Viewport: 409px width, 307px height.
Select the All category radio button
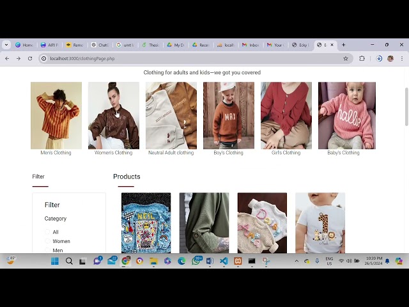[47, 232]
